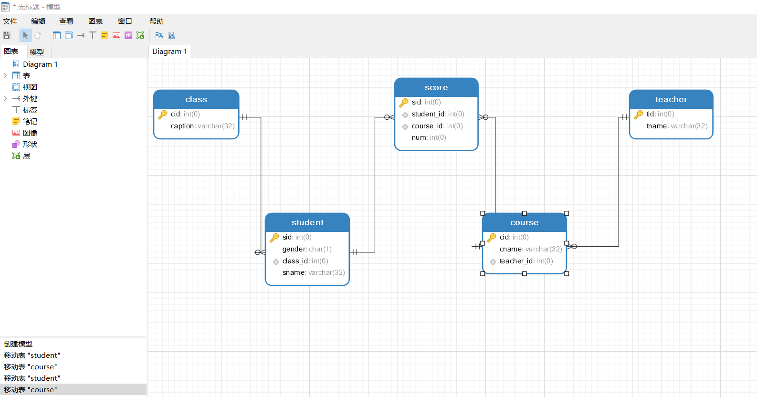Click the auto layout toolbar icon

(159, 35)
